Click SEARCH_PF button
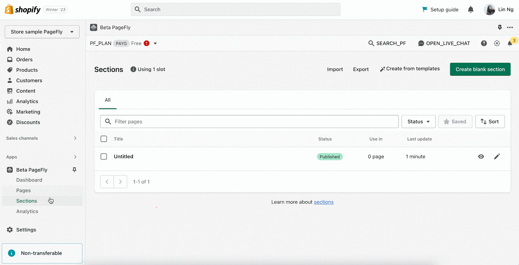 pyautogui.click(x=387, y=43)
